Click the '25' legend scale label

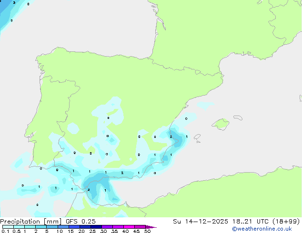[92, 231]
